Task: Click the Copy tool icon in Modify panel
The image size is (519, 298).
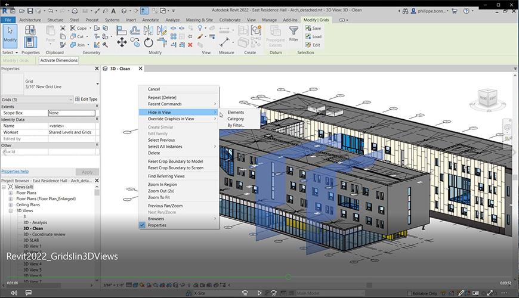Action: (x=135, y=42)
